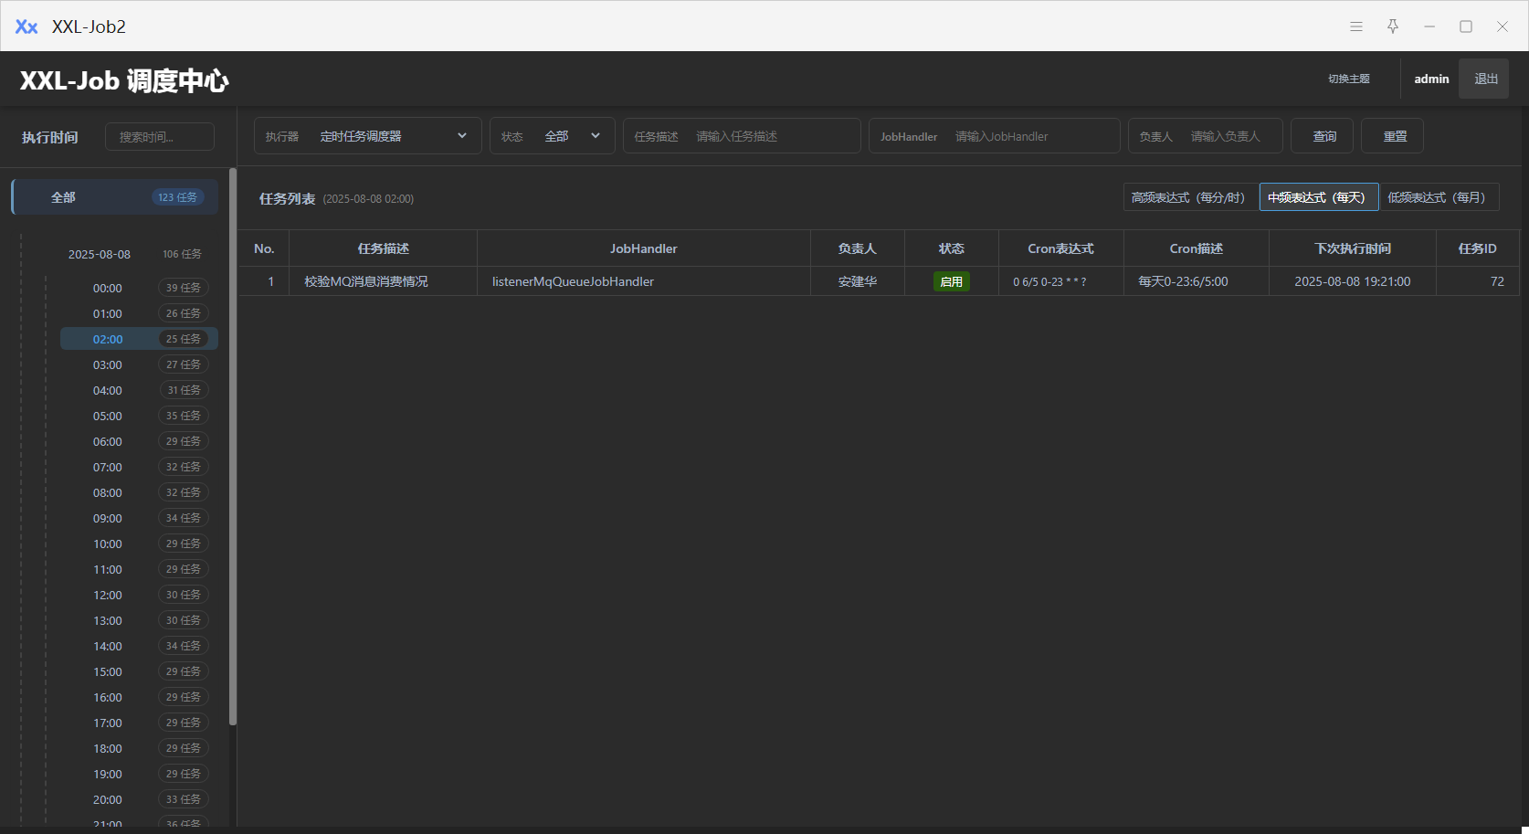This screenshot has width=1529, height=834.
Task: Click cron expression 0 6/5 0-23 * * ?
Action: click(1049, 282)
